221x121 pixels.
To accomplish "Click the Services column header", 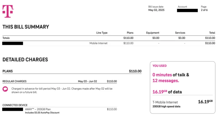I will [x=180, y=33].
